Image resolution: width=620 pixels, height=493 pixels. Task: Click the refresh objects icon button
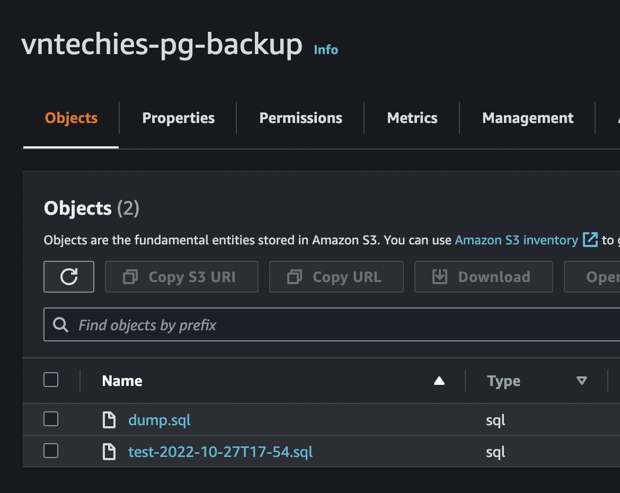[69, 277]
